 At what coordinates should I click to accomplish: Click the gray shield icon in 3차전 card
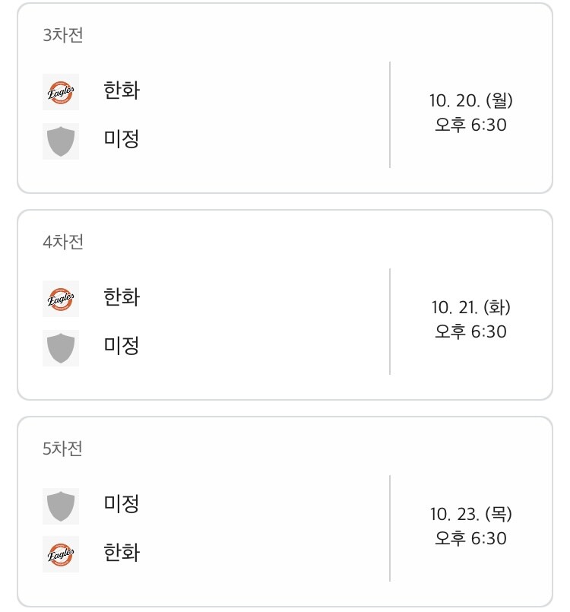tap(61, 141)
